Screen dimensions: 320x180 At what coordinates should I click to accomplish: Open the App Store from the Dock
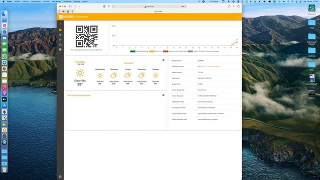4,105
